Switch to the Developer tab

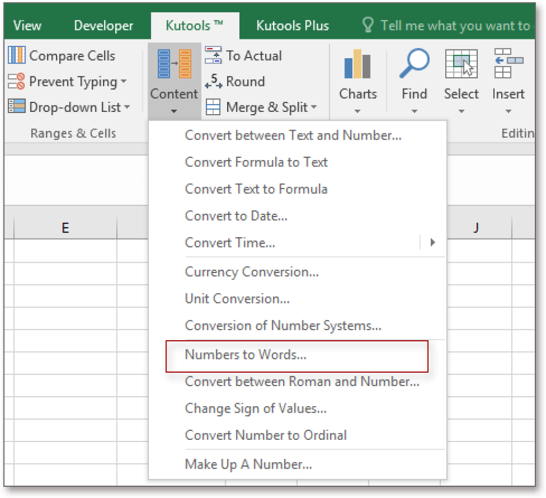(x=103, y=25)
